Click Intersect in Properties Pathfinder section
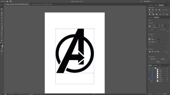This screenshot has height=95, width=170. point(155,52)
